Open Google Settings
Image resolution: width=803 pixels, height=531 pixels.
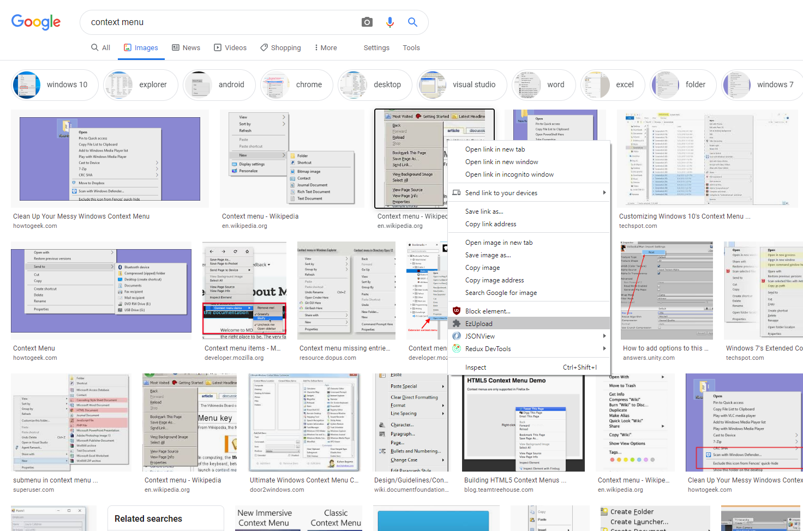click(376, 48)
